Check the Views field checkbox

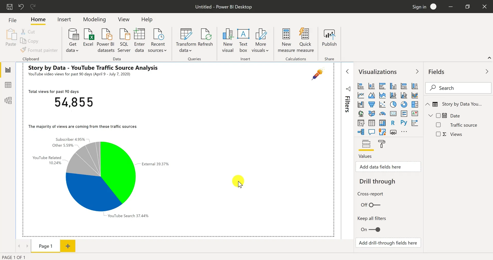[x=438, y=134]
